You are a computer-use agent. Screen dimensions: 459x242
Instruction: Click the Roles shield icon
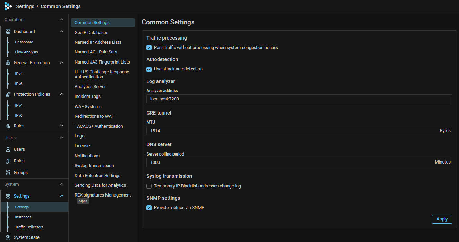point(8,161)
